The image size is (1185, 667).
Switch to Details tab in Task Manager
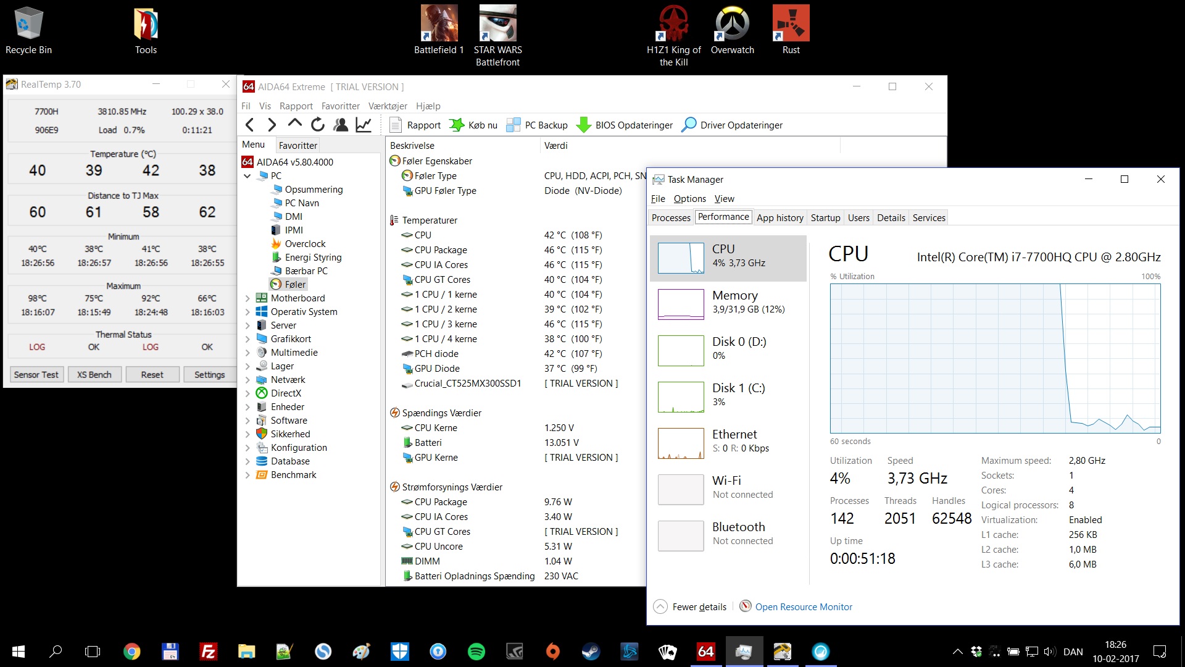click(891, 217)
